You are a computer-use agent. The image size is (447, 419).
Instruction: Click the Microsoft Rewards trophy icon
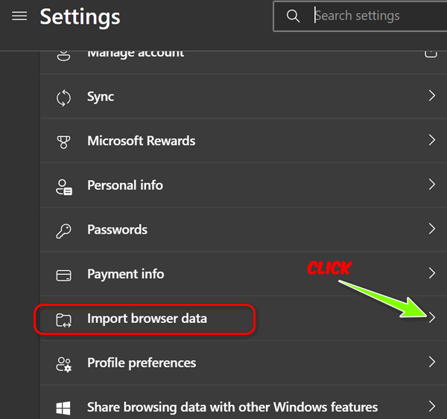64,141
